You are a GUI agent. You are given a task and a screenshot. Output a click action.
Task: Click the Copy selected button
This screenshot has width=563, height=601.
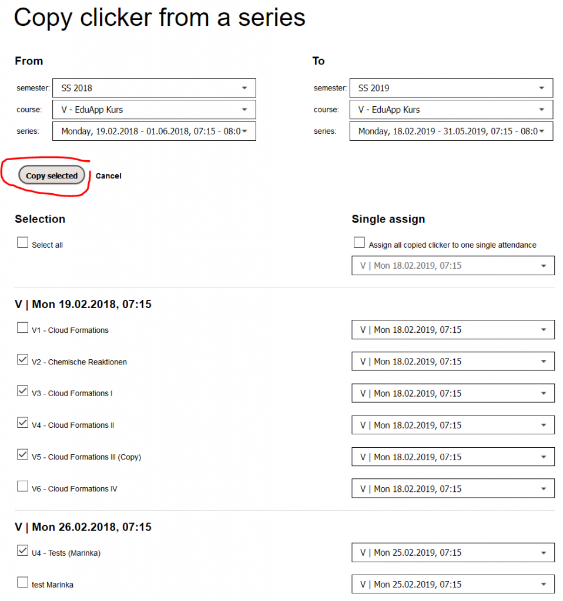[52, 175]
